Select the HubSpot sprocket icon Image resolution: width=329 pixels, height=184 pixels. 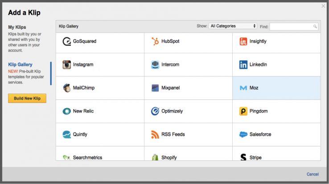[x=155, y=41]
